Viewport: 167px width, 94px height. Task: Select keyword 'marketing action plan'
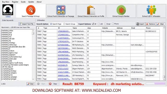(x=9, y=59)
